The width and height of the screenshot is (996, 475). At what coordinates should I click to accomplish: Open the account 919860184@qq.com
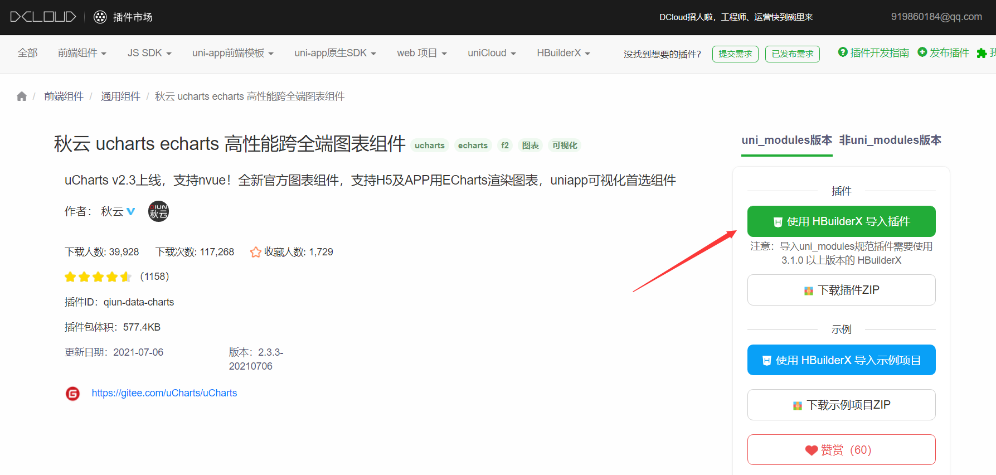[x=936, y=17]
